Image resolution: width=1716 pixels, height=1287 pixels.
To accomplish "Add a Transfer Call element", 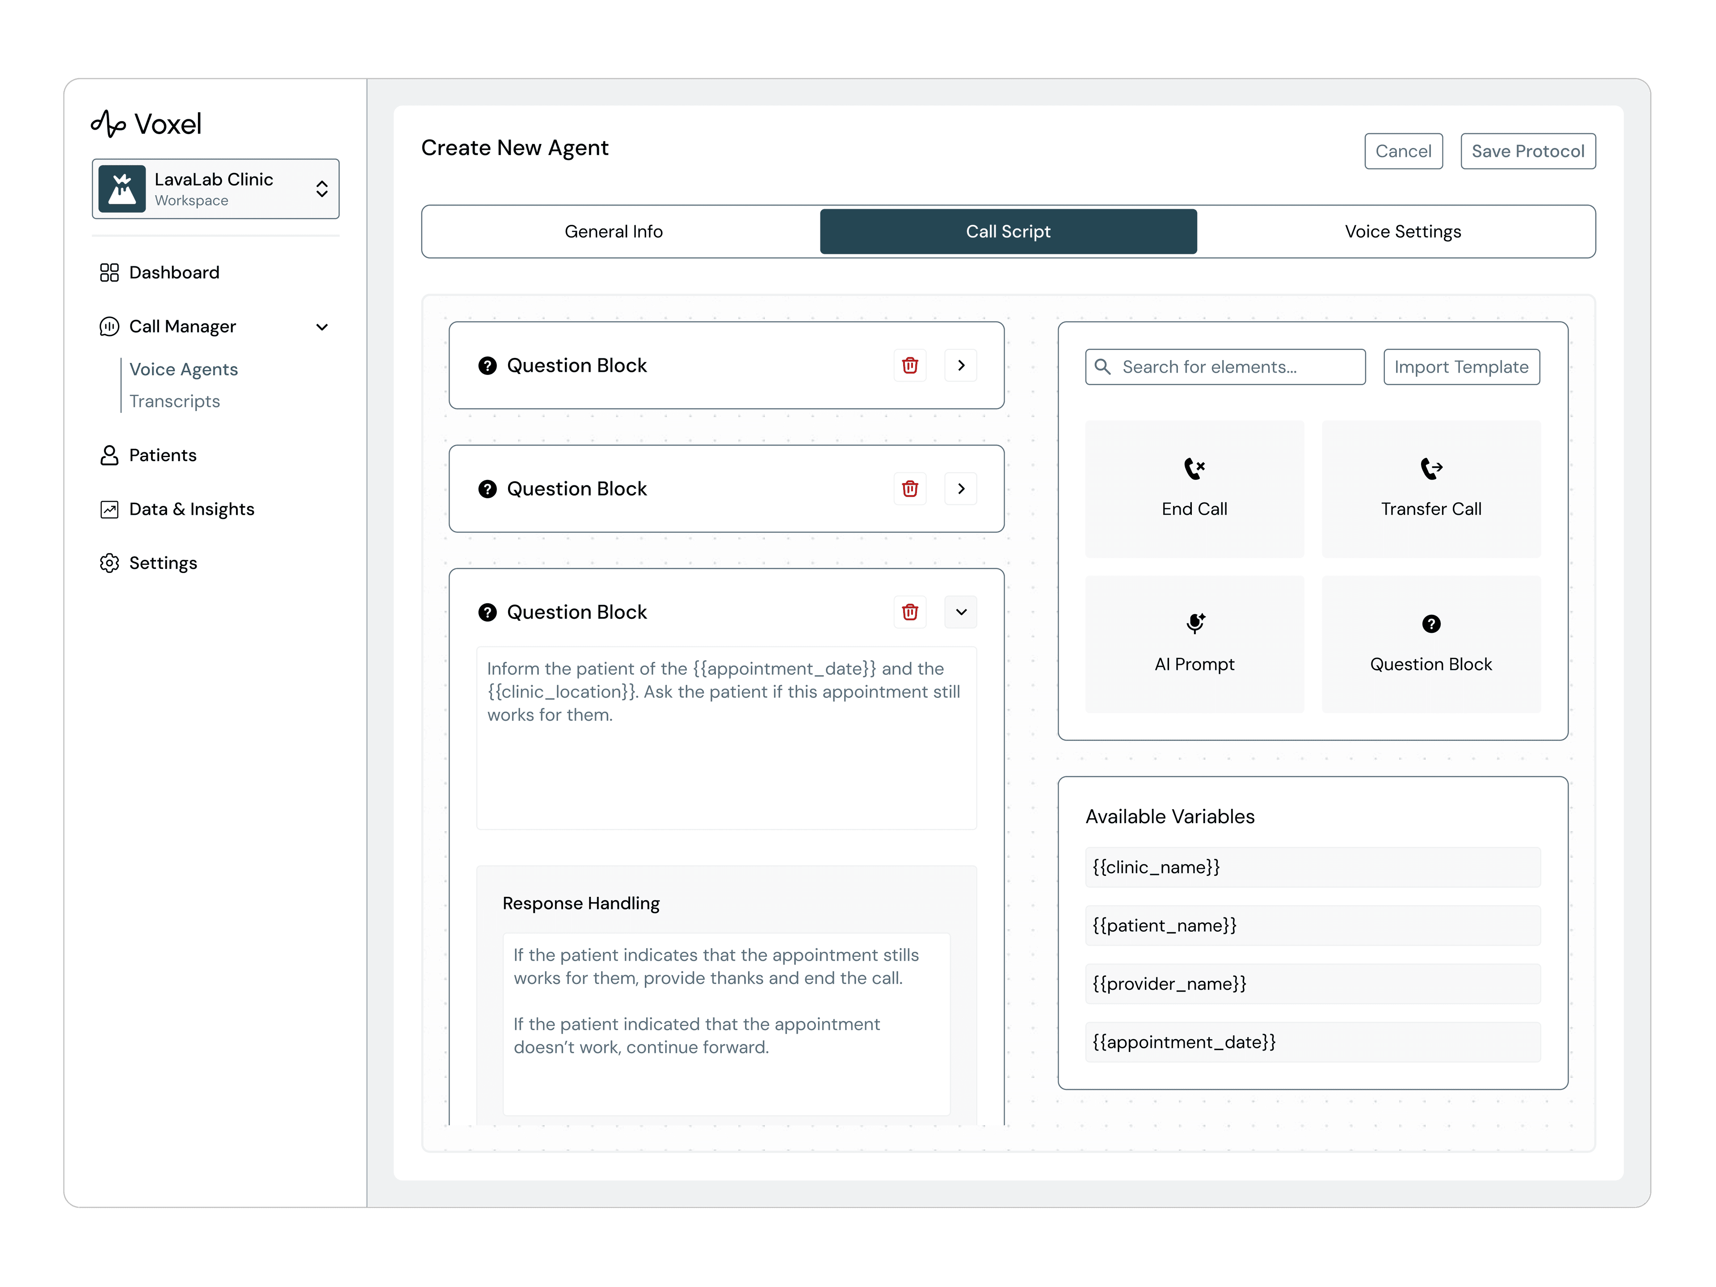I will 1431,489.
